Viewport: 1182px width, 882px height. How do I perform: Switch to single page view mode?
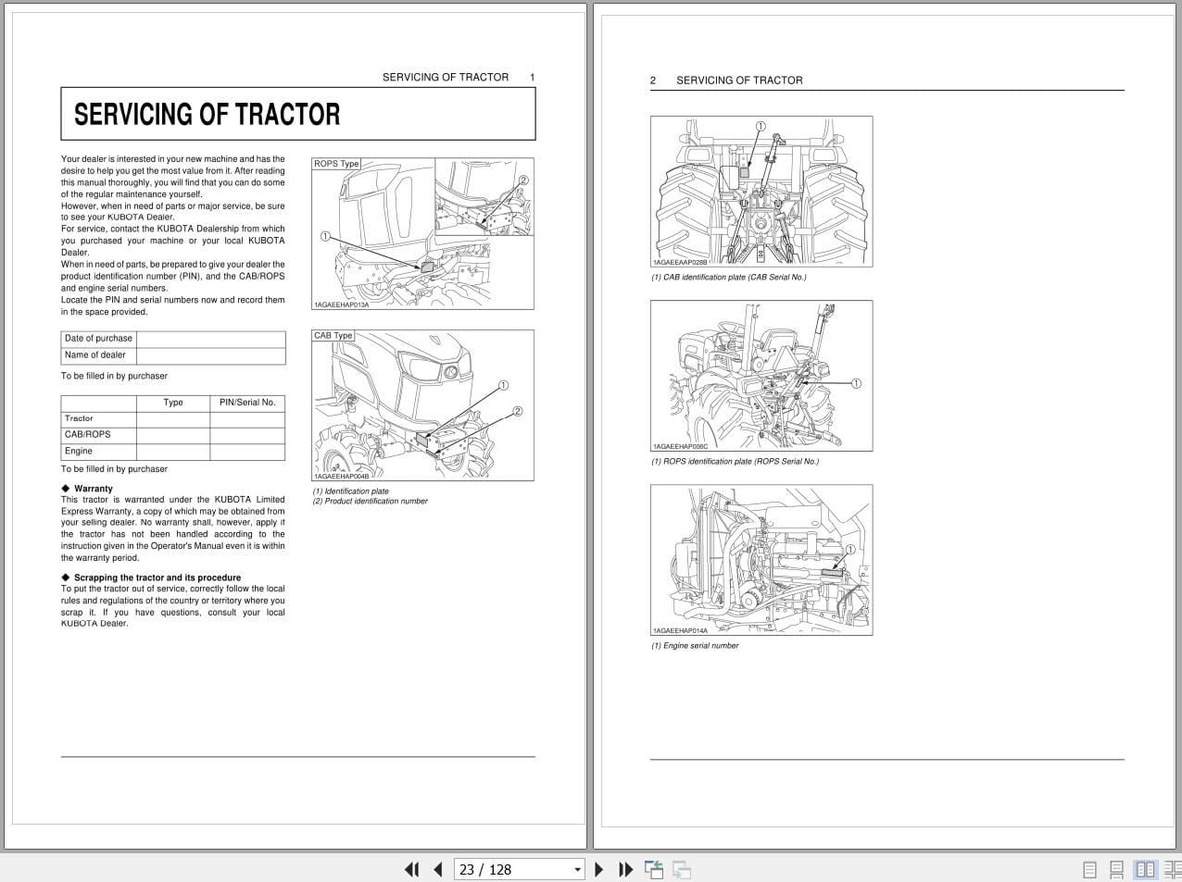(1089, 869)
